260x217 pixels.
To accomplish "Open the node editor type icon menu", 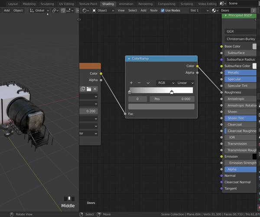I will pyautogui.click(x=85, y=10).
